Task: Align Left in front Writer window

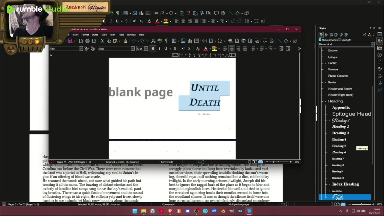Action: pyautogui.click(x=225, y=49)
